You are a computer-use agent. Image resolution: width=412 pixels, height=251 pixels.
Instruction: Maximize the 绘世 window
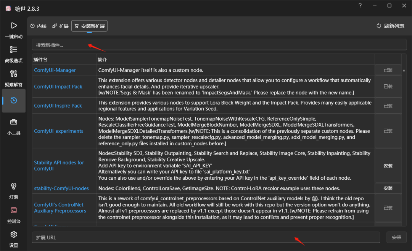389,5
